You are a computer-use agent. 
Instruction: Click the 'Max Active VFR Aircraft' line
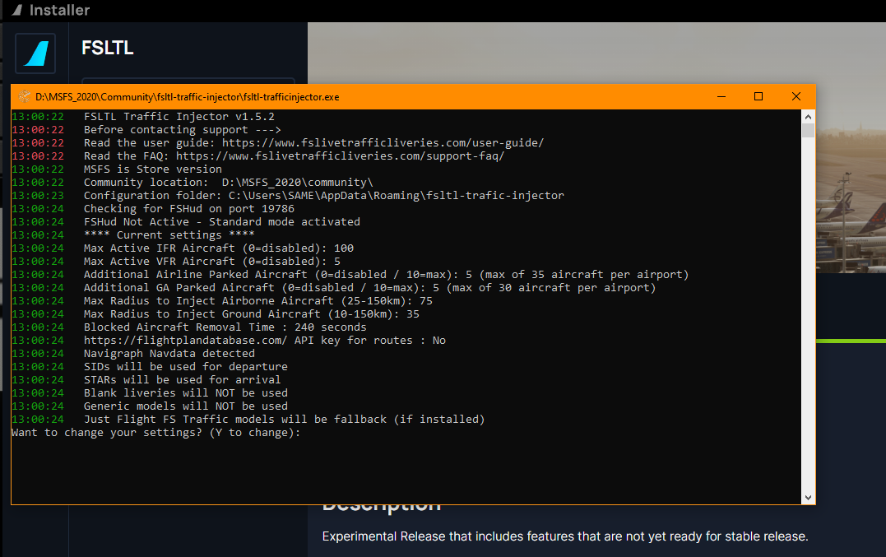tap(212, 261)
